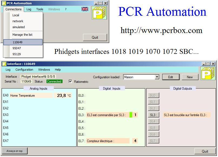This screenshot has height=157, width=218.
Task: Click Quit in PCR Automation window
Action: click(95, 37)
